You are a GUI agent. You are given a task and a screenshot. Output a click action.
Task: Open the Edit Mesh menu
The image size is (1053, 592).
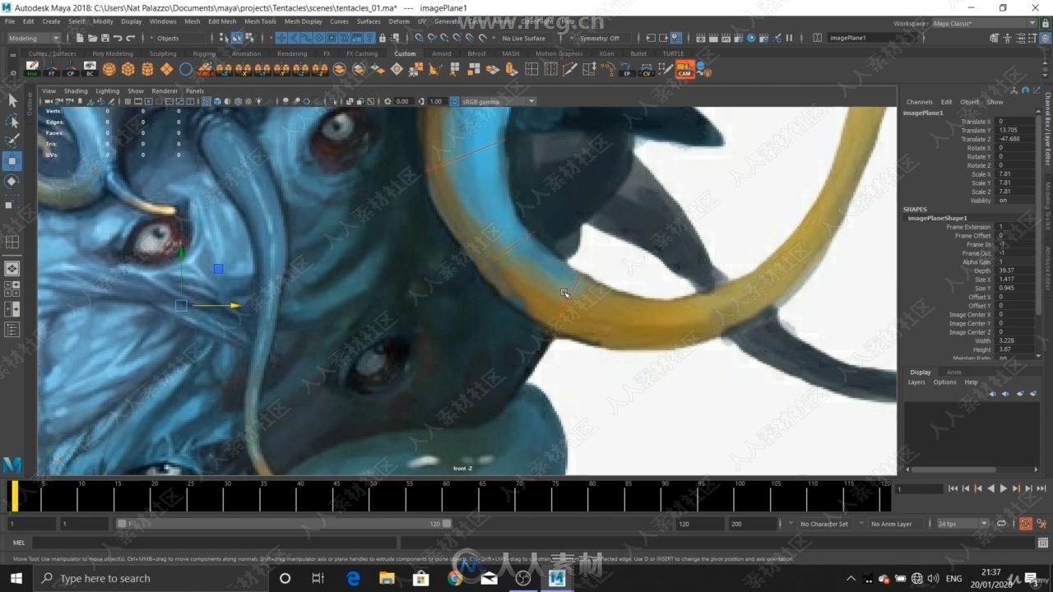(221, 21)
